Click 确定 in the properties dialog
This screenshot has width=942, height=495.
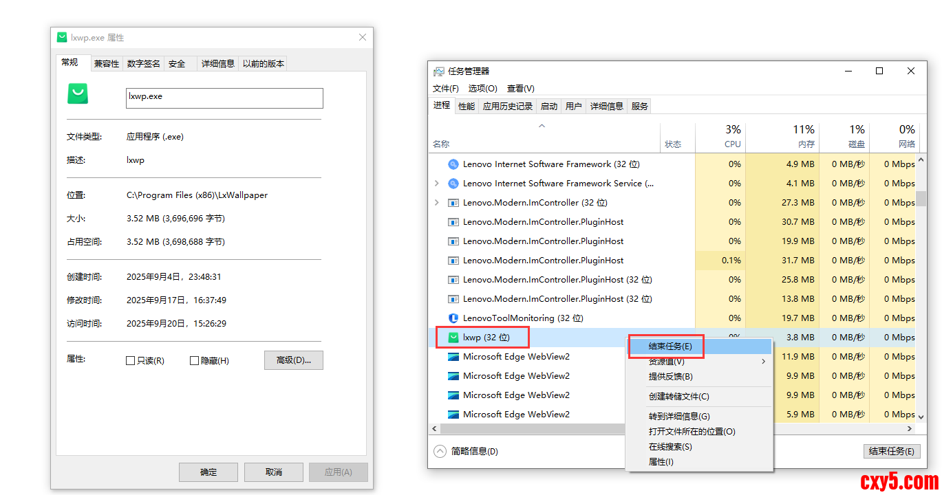pyautogui.click(x=208, y=472)
